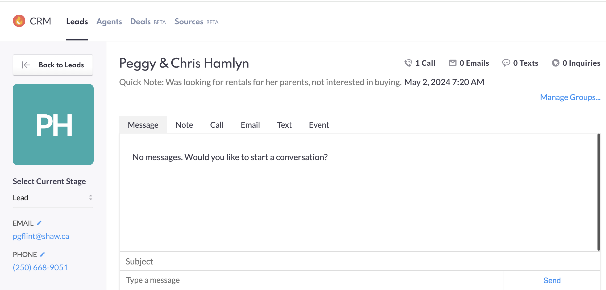Click the back arrow icon in Back to Leads

(26, 65)
